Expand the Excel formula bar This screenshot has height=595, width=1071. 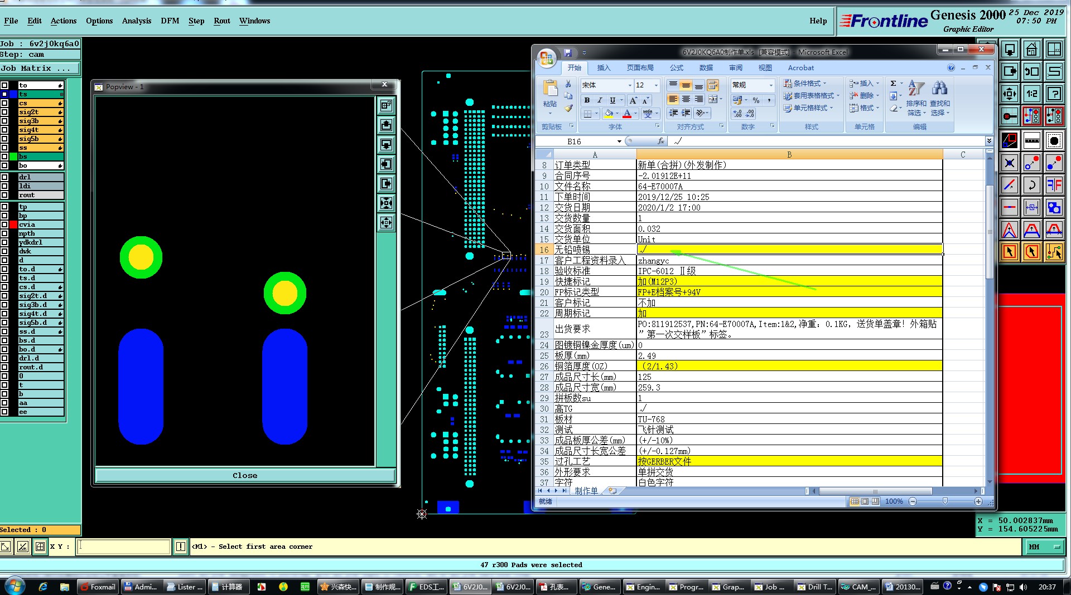tap(988, 141)
